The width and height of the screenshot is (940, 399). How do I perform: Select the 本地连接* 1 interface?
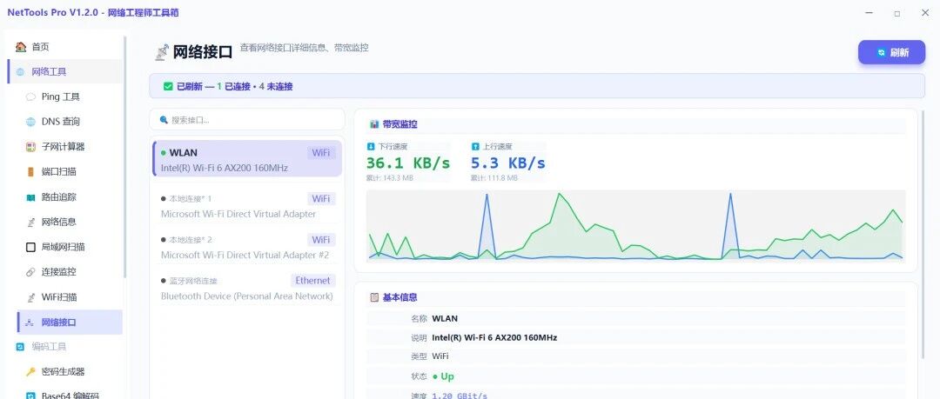click(247, 206)
